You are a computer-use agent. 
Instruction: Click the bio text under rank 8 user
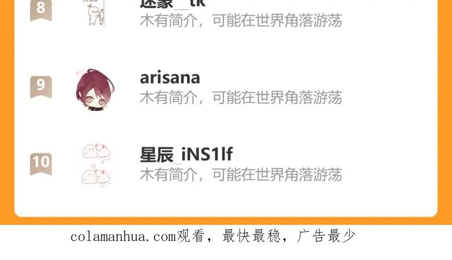(241, 21)
